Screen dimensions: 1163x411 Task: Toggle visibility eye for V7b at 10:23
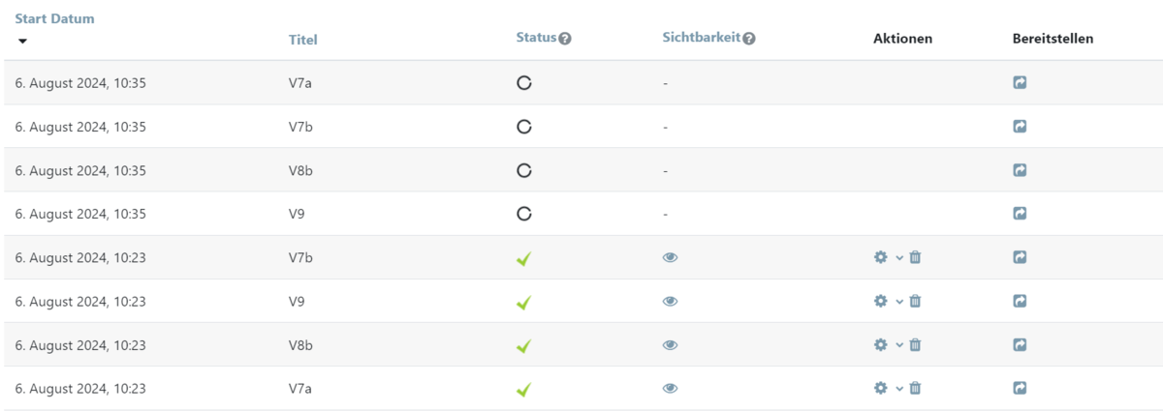click(670, 257)
